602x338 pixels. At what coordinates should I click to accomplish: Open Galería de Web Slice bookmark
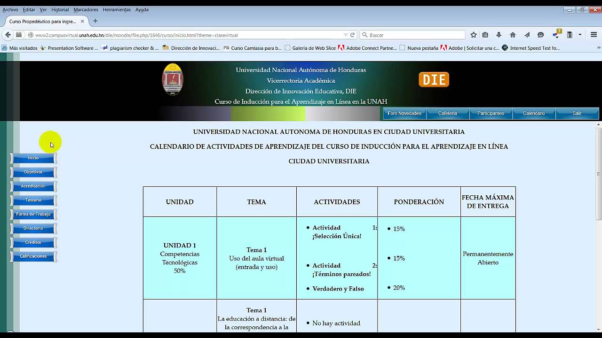pyautogui.click(x=310, y=48)
